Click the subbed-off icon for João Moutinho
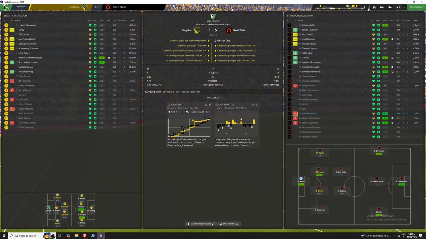 (295, 114)
